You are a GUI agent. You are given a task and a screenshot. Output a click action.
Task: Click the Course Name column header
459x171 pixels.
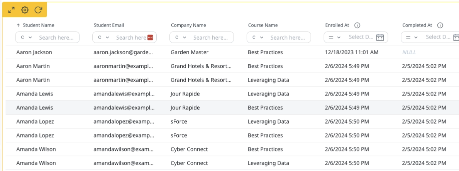tap(263, 25)
